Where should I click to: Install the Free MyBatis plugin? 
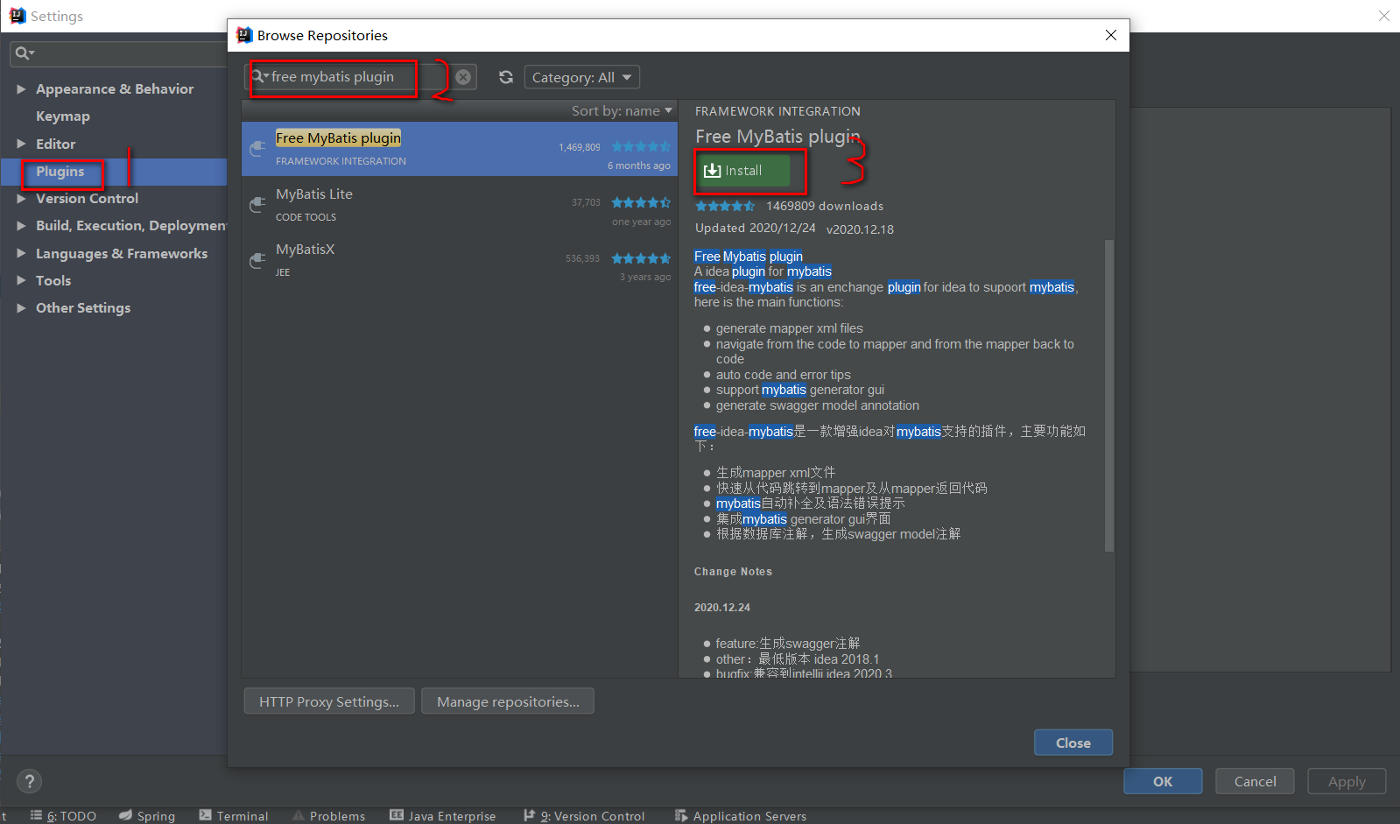click(x=744, y=171)
